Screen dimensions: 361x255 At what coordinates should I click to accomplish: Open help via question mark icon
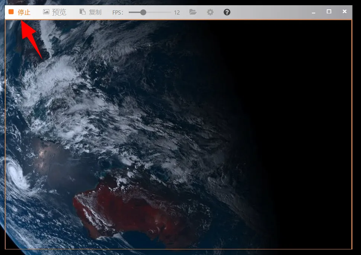pyautogui.click(x=227, y=12)
